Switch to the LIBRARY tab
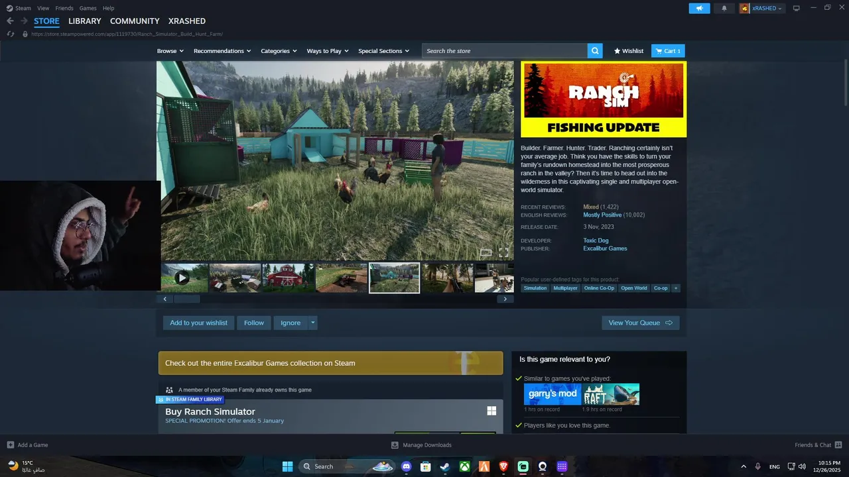Screen dimensions: 849x477 (x=85, y=21)
